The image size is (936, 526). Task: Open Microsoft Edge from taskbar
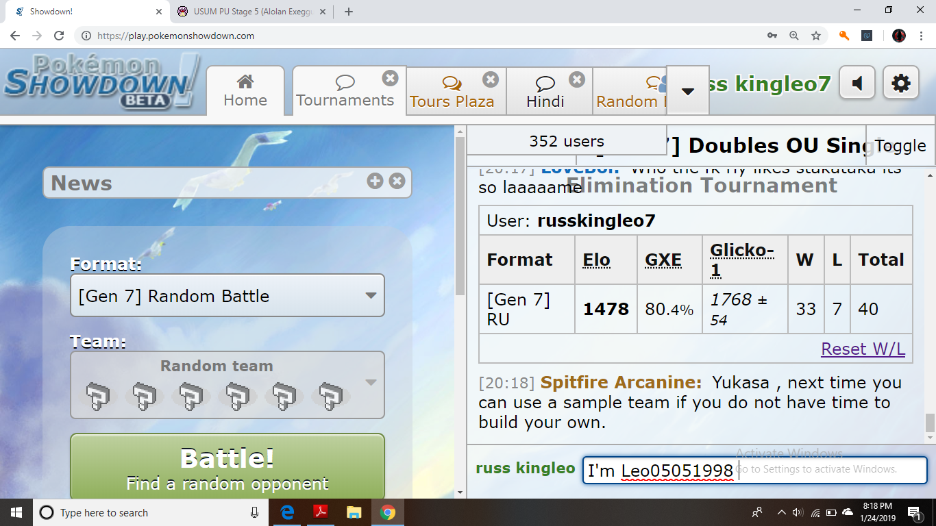coord(287,512)
